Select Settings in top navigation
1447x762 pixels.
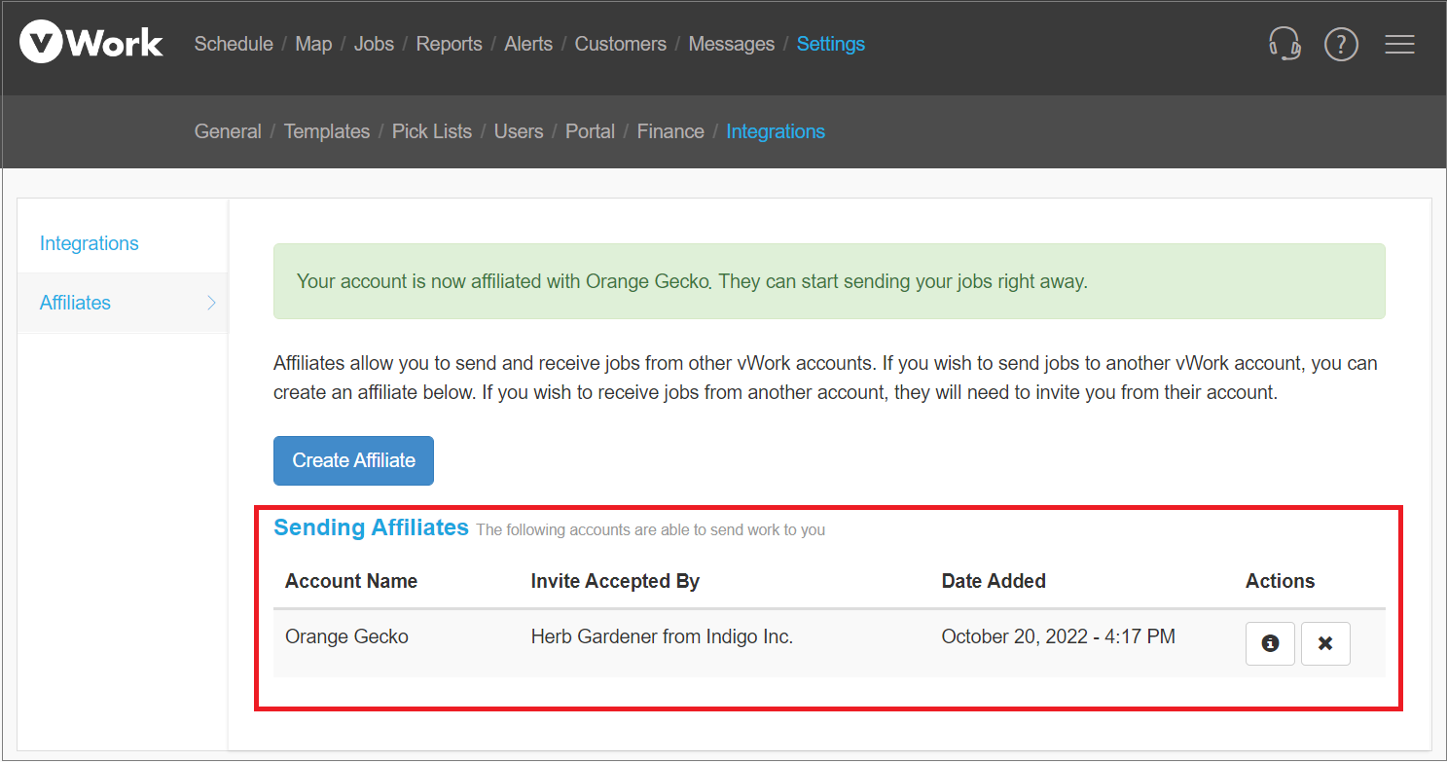click(x=831, y=44)
